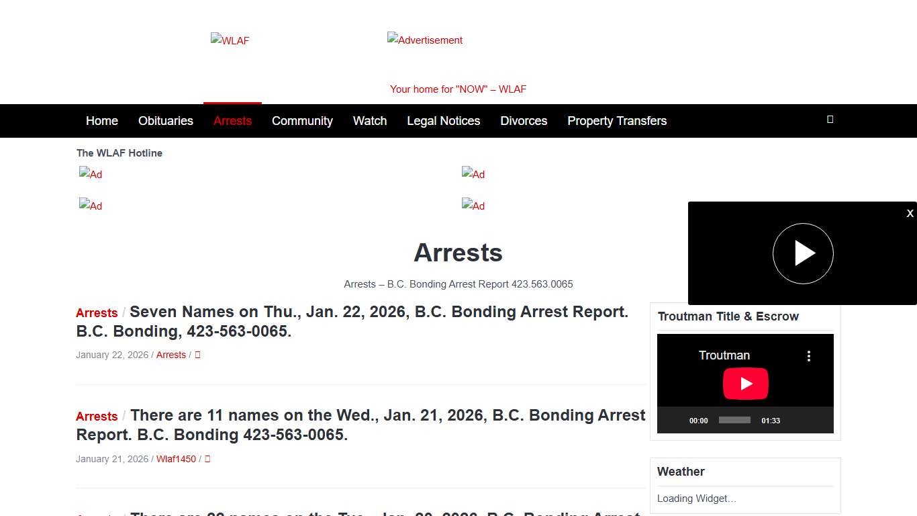Viewport: 917px width, 516px height.
Task: Click the broken Advertisement image at top
Action: 424,40
